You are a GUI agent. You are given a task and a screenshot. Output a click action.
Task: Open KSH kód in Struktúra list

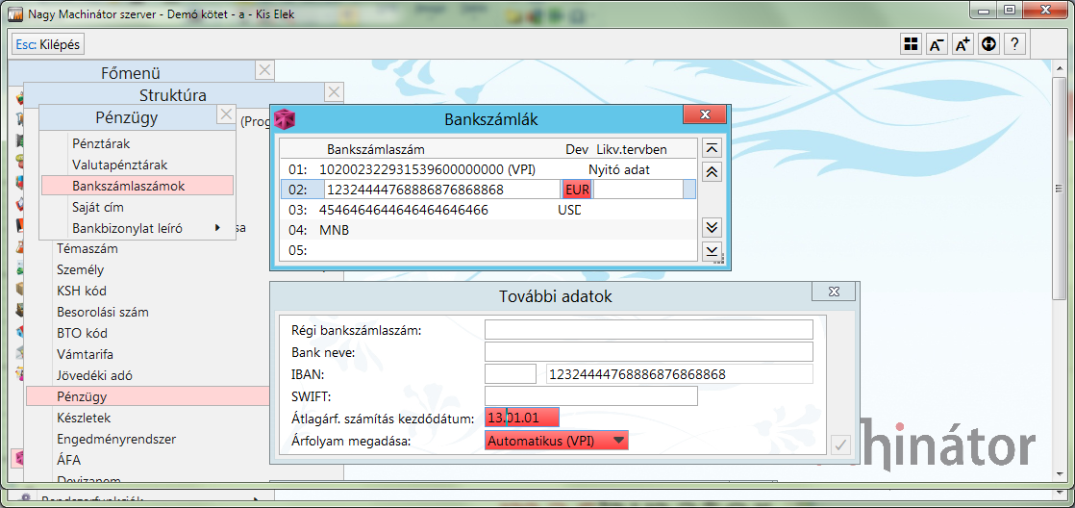pyautogui.click(x=82, y=292)
